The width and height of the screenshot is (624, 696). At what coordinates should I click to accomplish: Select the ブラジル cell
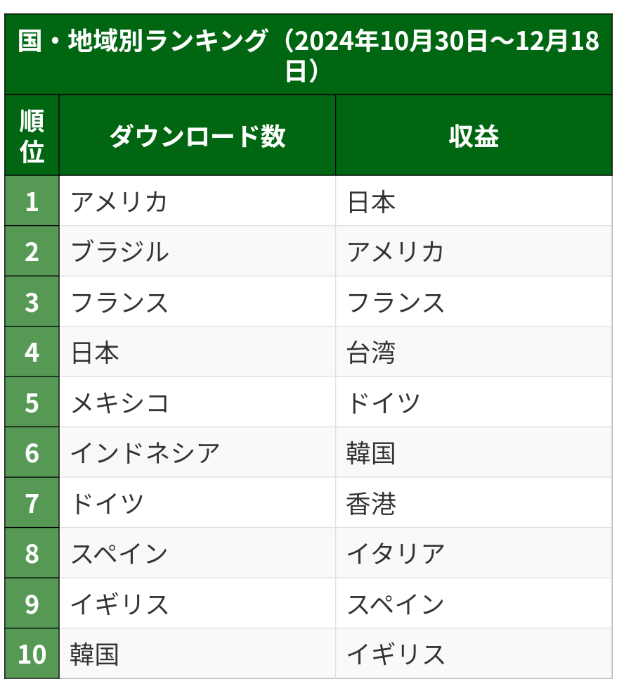[x=119, y=252]
